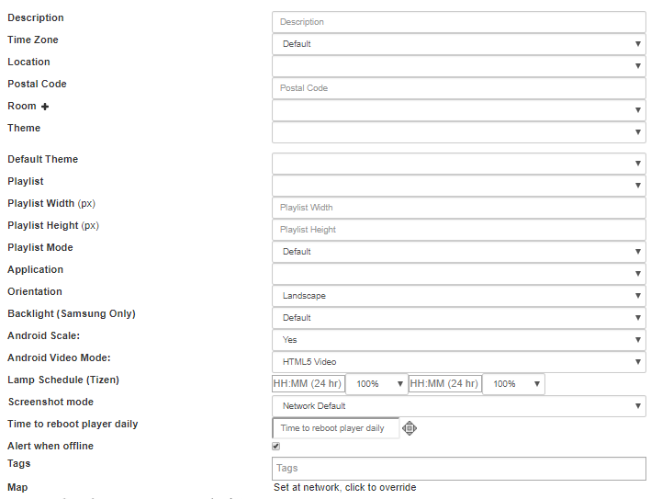Change Orientation from Landscape
This screenshot has height=499, width=651.
[459, 296]
